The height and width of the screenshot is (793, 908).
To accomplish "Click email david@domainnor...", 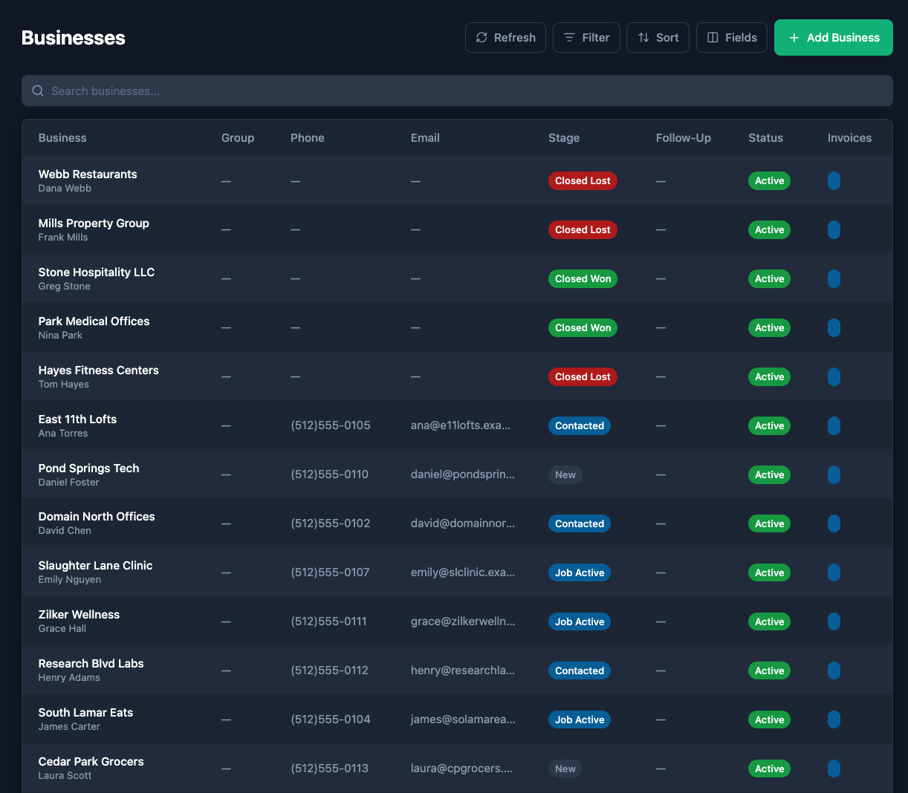I will tap(463, 523).
